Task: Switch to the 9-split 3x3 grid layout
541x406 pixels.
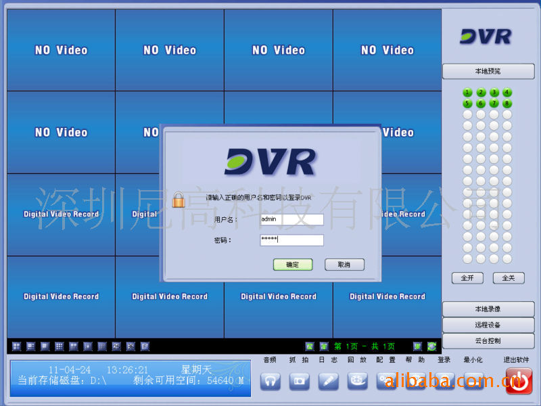Action: point(60,346)
